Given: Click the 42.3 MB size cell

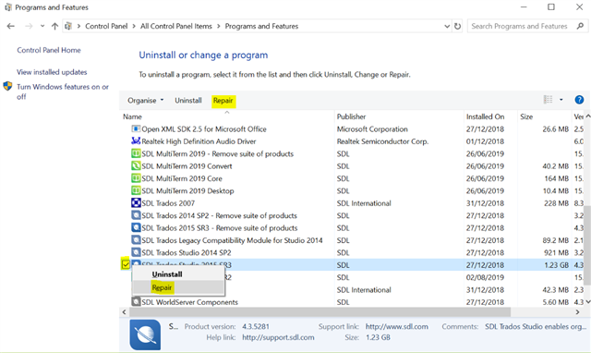Looking at the screenshot, I should tap(555, 289).
